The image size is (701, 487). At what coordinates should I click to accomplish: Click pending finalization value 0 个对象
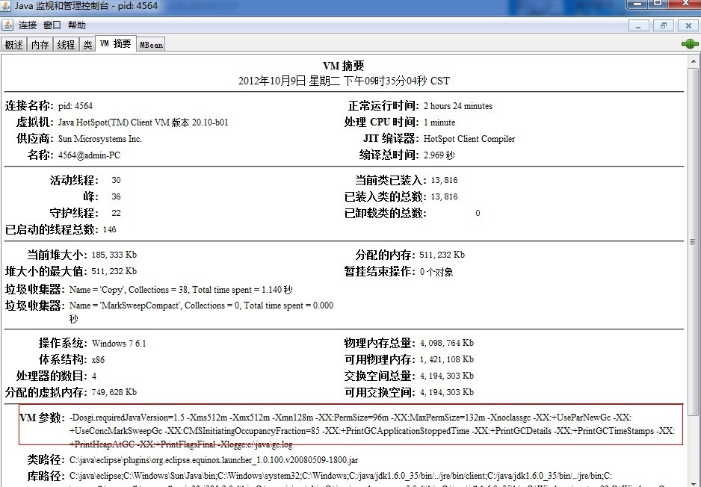click(436, 272)
